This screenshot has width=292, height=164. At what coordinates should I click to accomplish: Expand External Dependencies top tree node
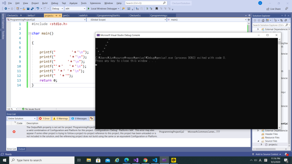pos(258,29)
